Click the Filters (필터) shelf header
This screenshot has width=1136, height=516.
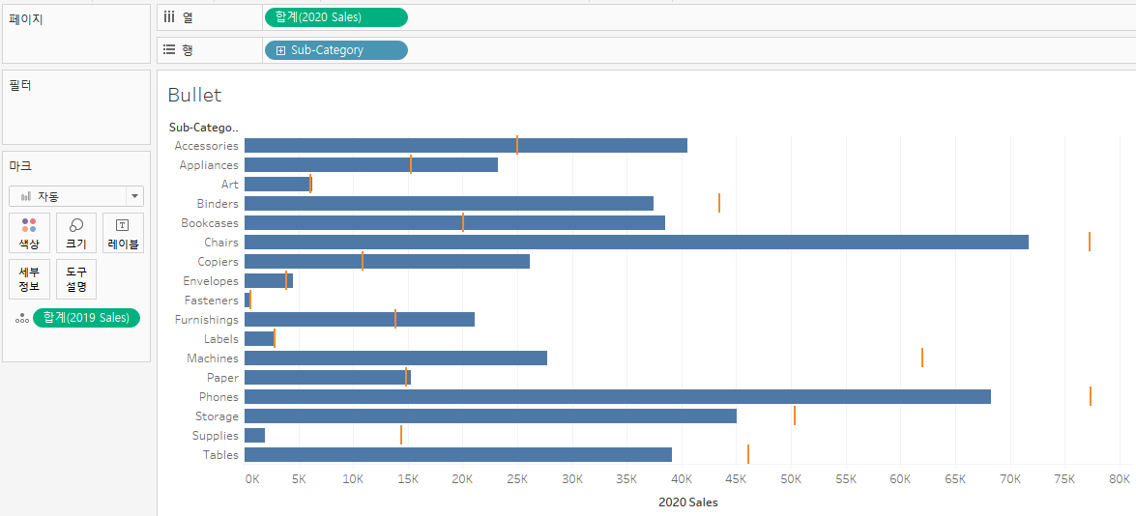click(19, 85)
